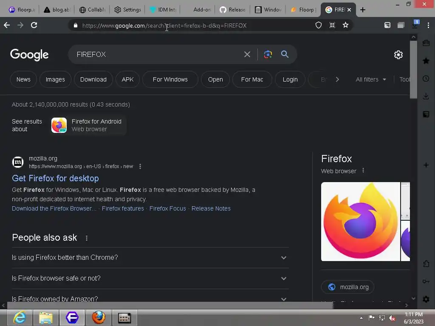Show hidden system tray icons arrow

361,318
